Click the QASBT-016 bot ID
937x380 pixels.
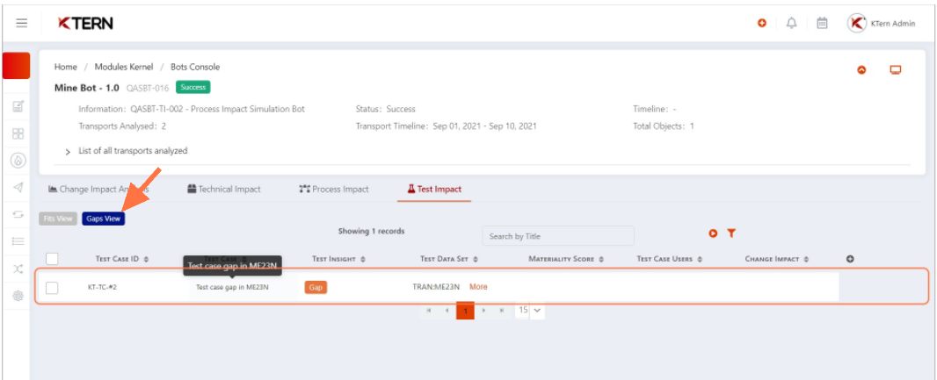pos(149,88)
